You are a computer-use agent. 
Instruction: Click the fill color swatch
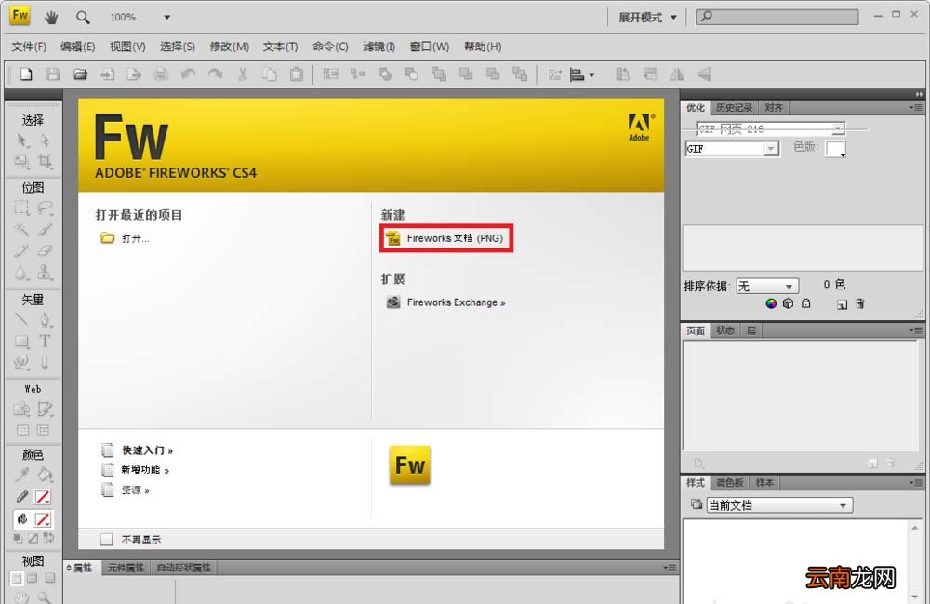tap(43, 519)
